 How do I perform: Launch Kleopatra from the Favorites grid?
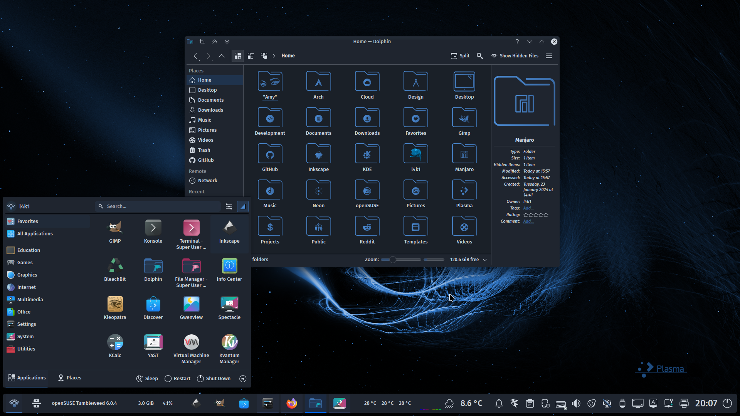[115, 308]
